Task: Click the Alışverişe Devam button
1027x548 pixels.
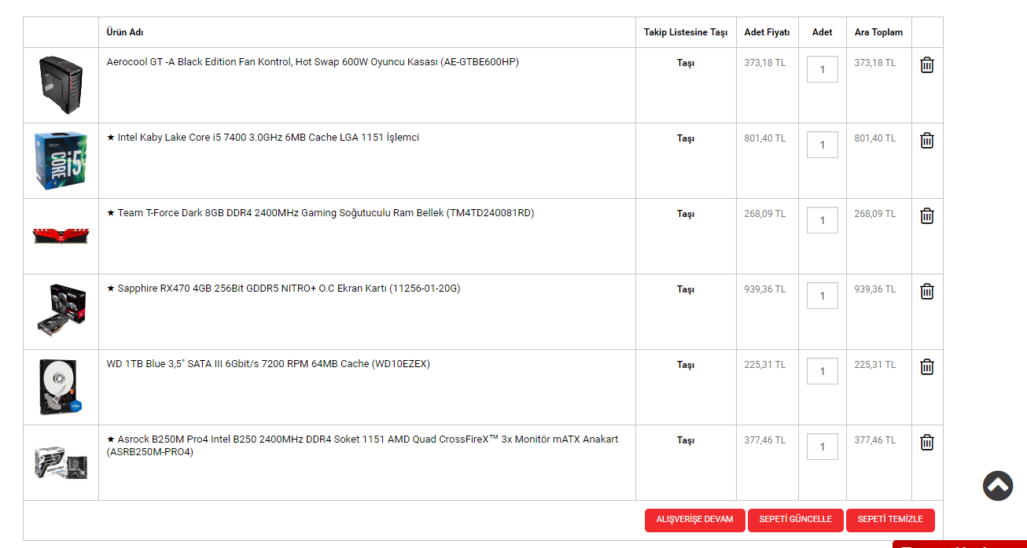Action: click(x=694, y=520)
